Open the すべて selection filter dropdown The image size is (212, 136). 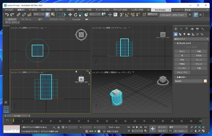coord(39,14)
